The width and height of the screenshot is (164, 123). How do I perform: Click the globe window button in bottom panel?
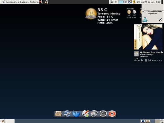(143, 121)
